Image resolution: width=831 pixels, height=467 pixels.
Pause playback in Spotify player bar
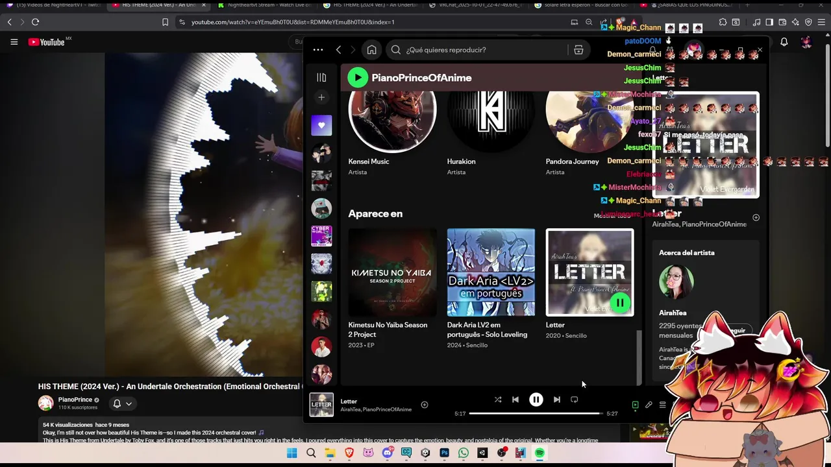pos(536,400)
